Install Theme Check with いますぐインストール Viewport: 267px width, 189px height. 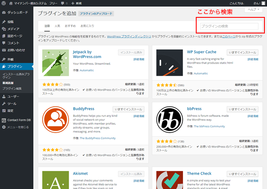click(242, 174)
